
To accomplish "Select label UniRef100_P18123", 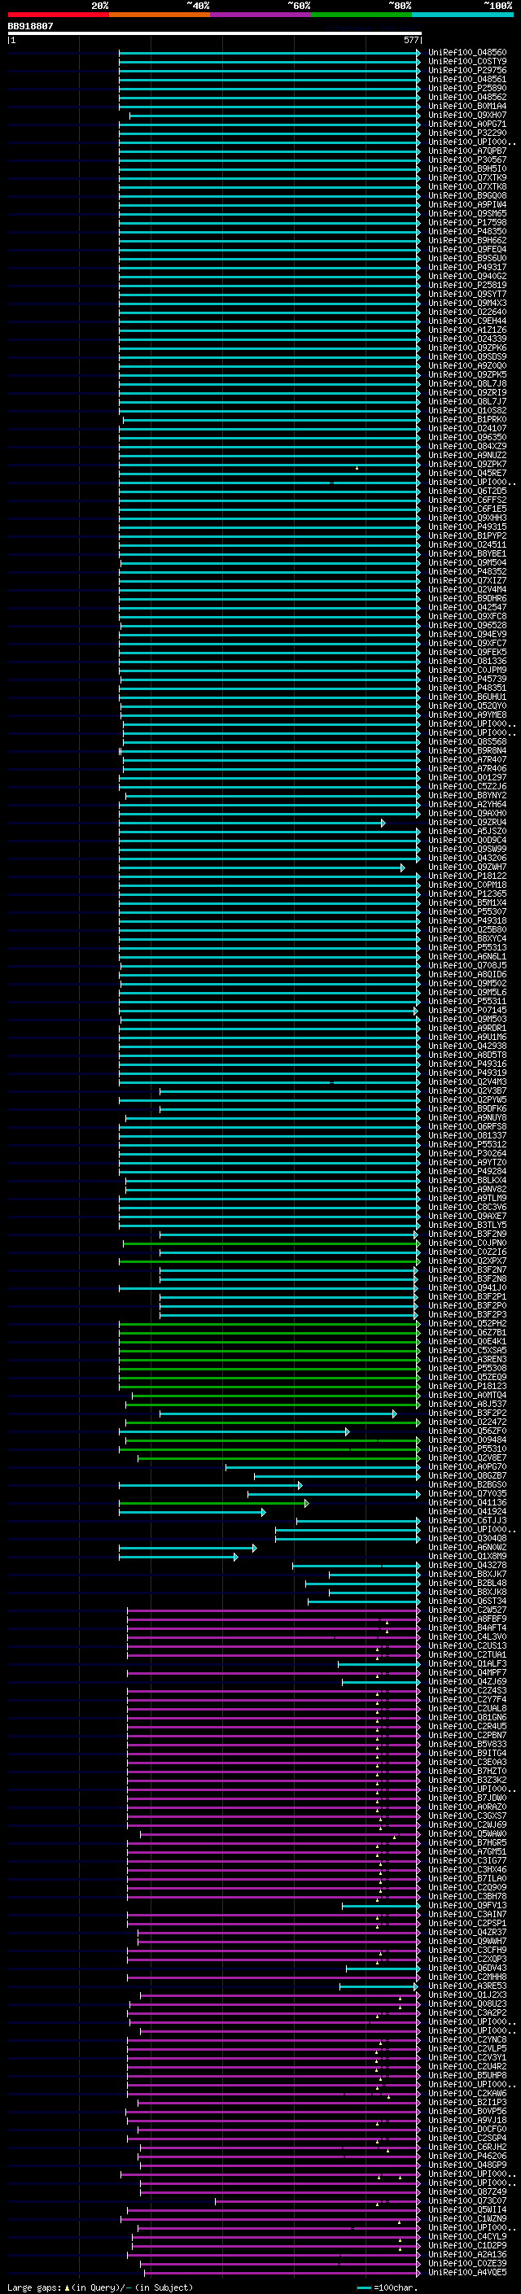I will [x=467, y=1386].
